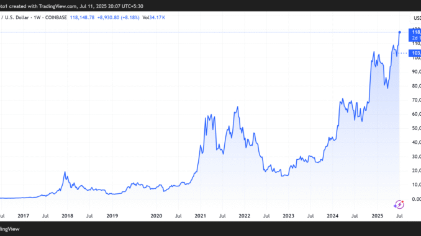Click the 80,0 price axis label
This screenshot has height=236, width=421.
(417, 86)
